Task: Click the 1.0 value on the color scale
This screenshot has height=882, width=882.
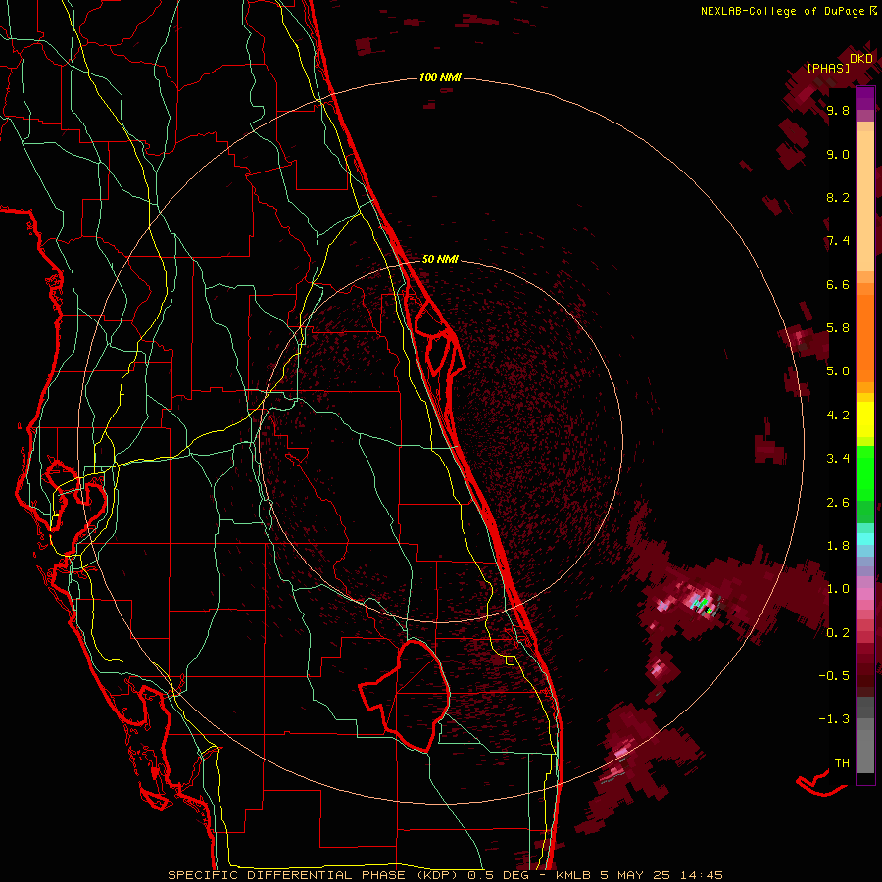Action: pos(838,589)
